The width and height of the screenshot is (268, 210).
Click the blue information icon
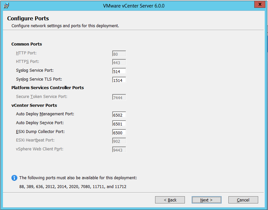[x=14, y=178]
